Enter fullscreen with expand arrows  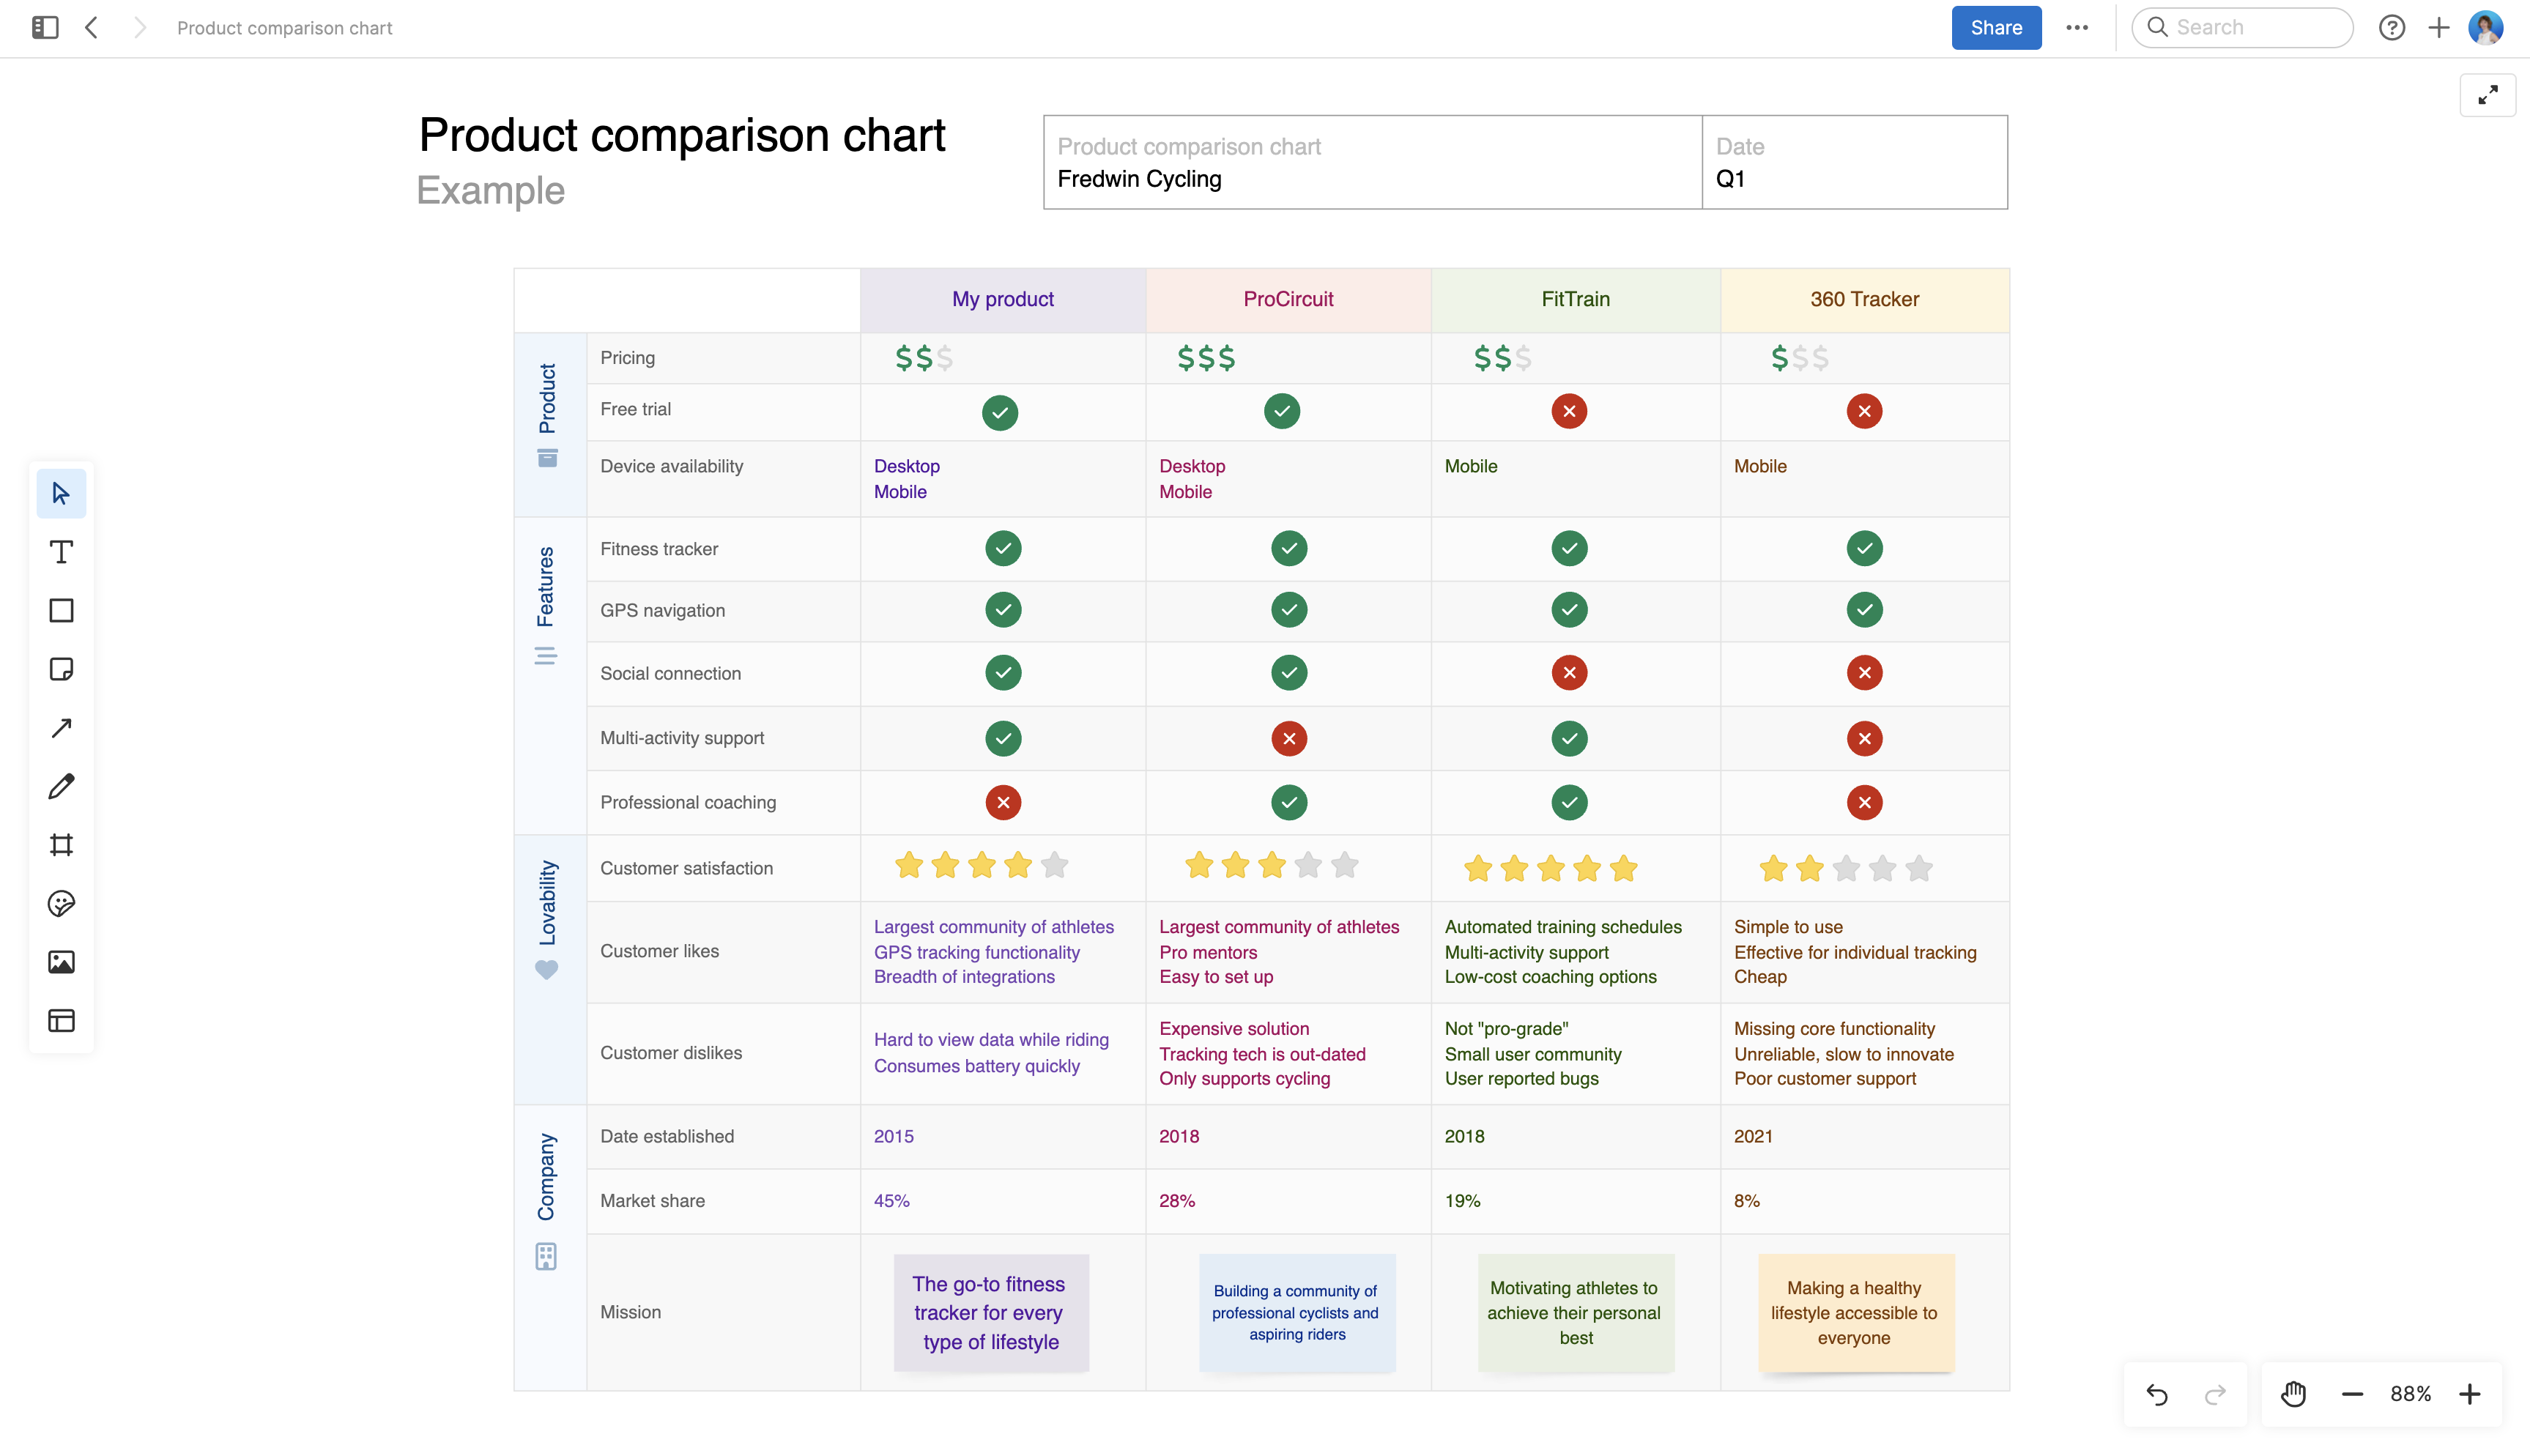pyautogui.click(x=2487, y=95)
